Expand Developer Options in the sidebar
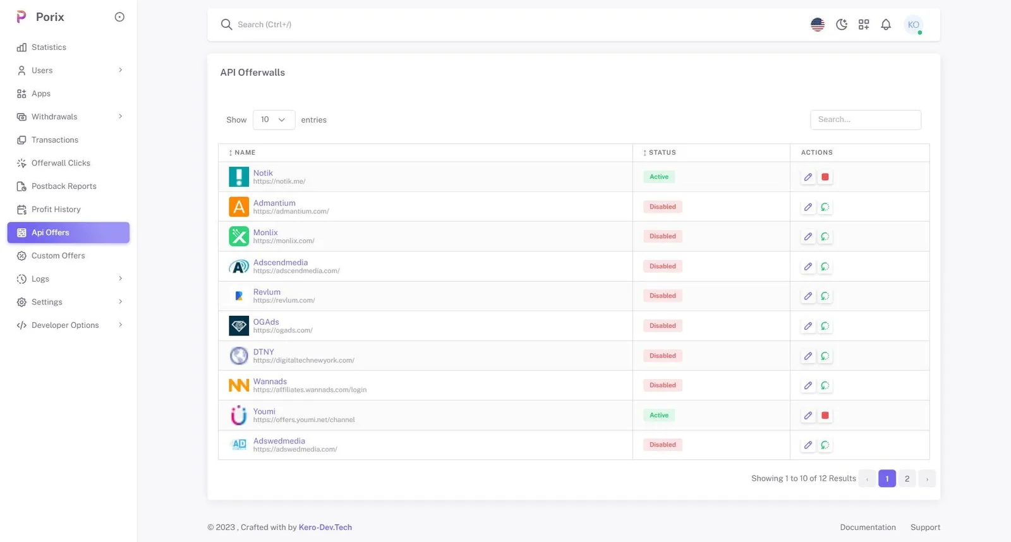The height and width of the screenshot is (542, 1011). pyautogui.click(x=68, y=325)
